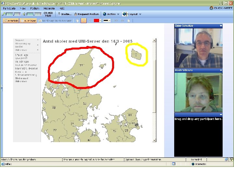Collapse the Support sidebar section
The width and height of the screenshot is (234, 176).
pos(38,40)
